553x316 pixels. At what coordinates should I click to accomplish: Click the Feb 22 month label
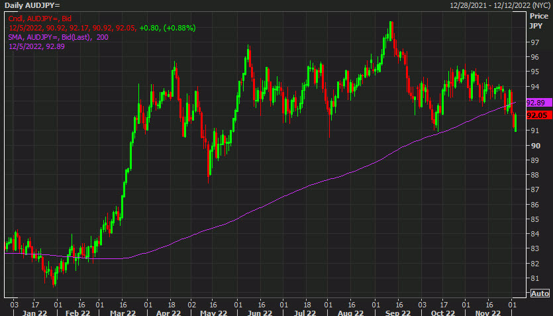click(x=77, y=313)
